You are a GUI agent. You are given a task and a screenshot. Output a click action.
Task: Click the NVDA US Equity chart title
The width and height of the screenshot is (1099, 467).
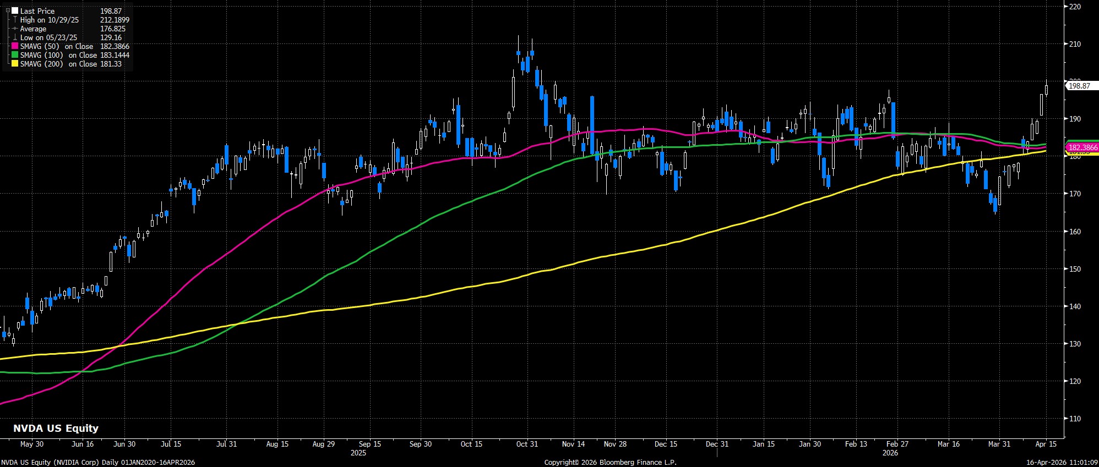coord(56,428)
